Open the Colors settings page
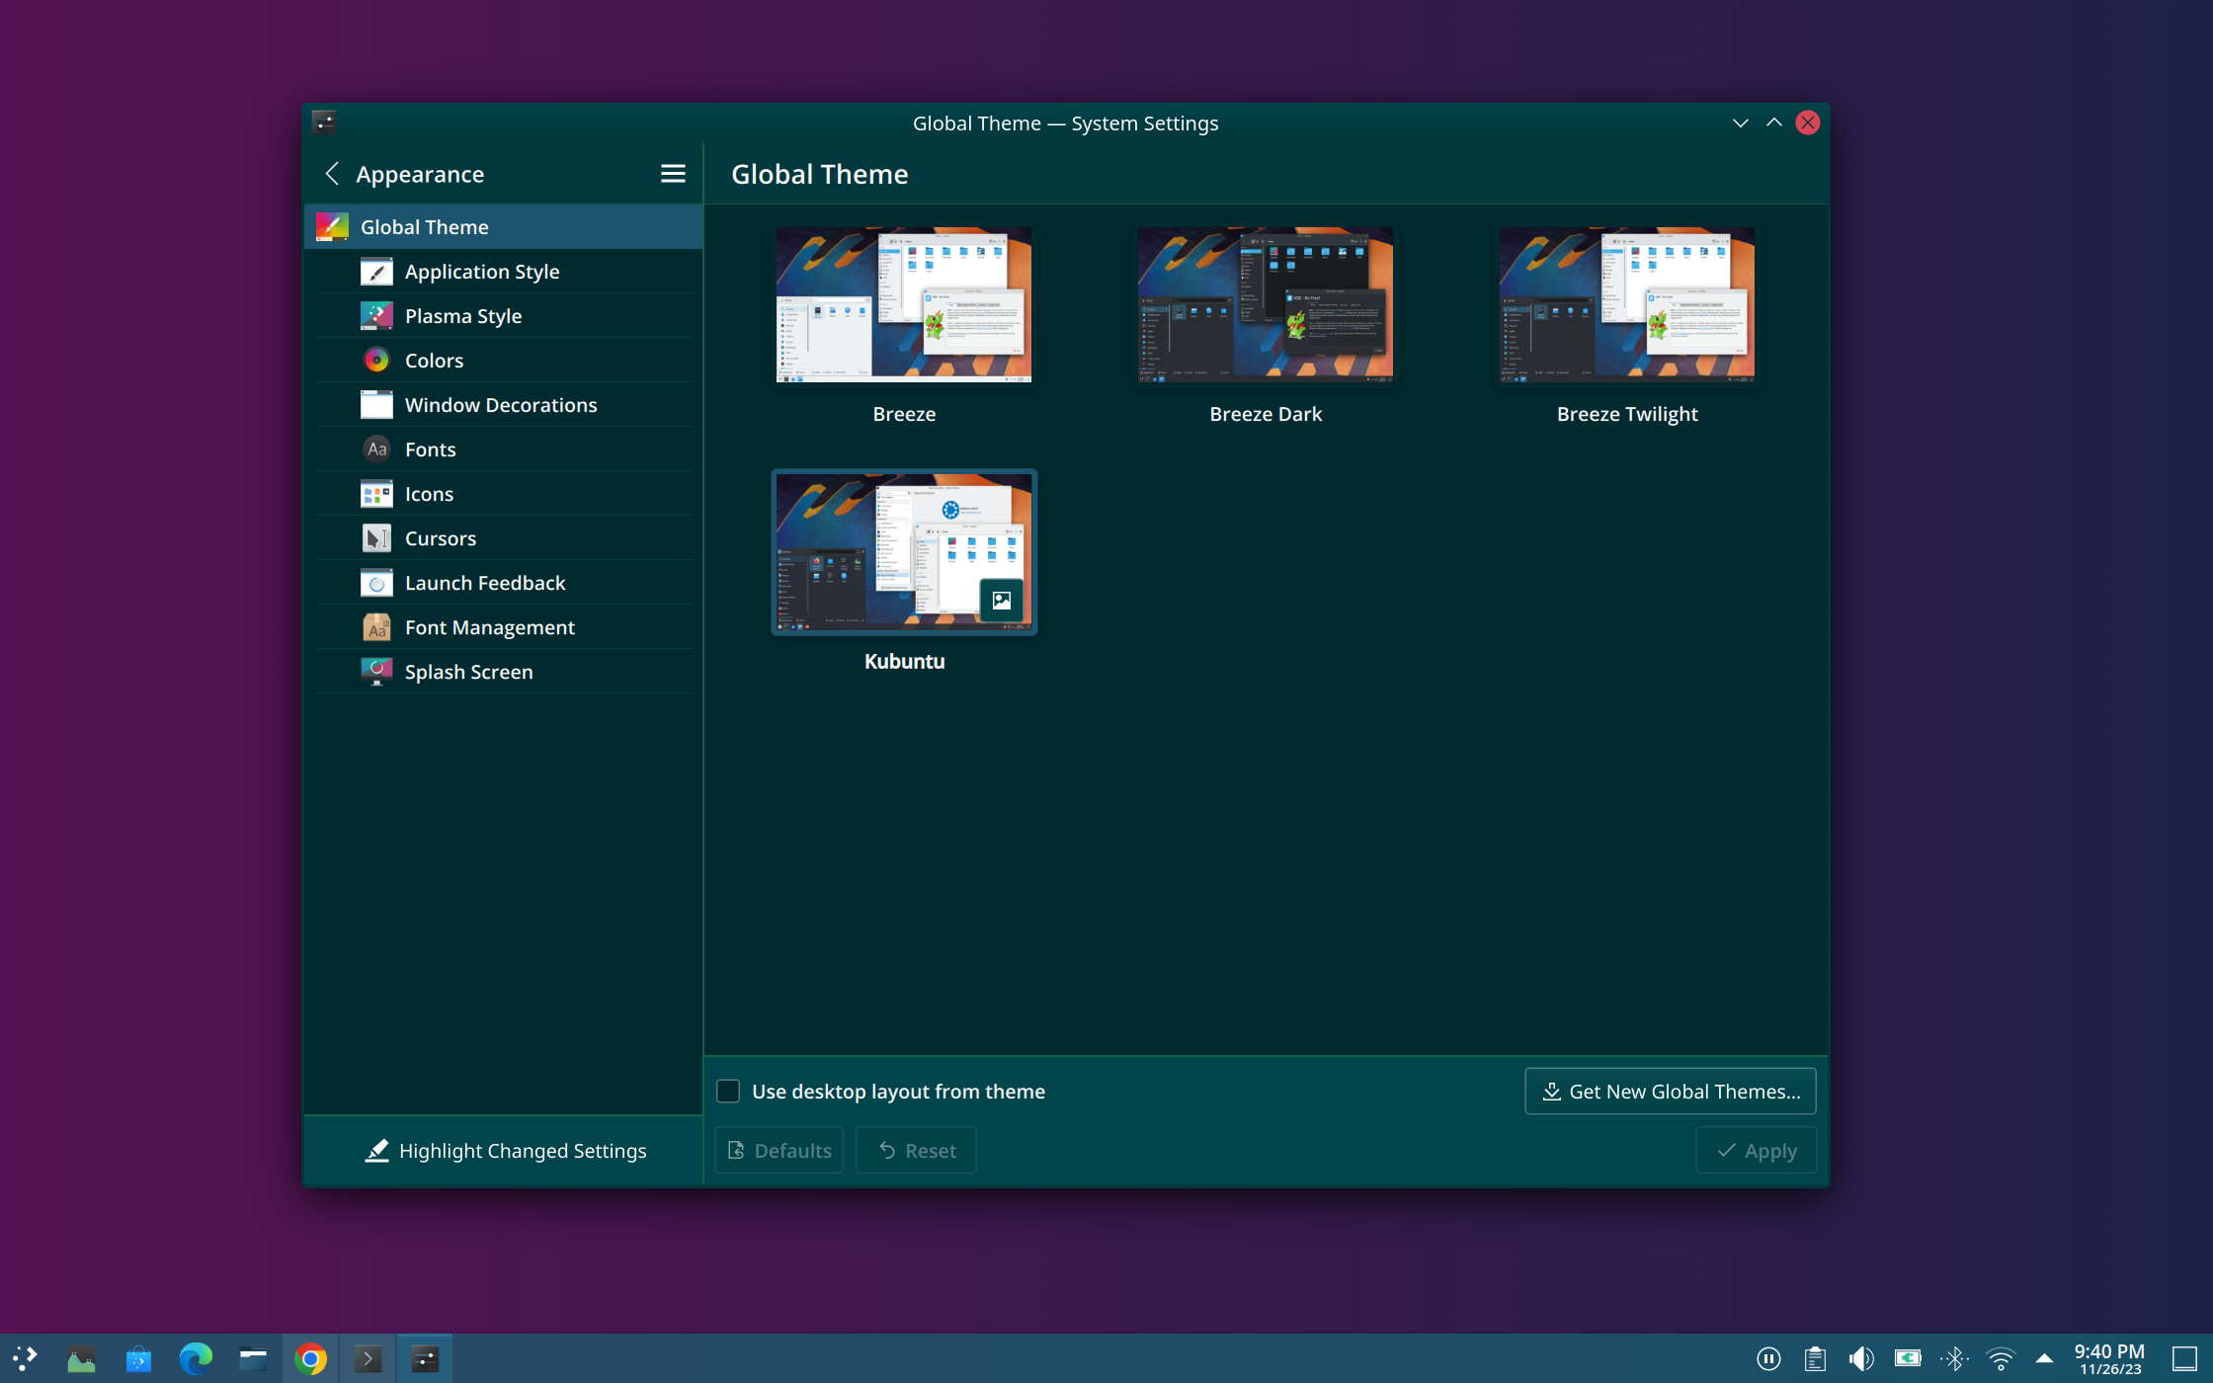 tap(504, 361)
